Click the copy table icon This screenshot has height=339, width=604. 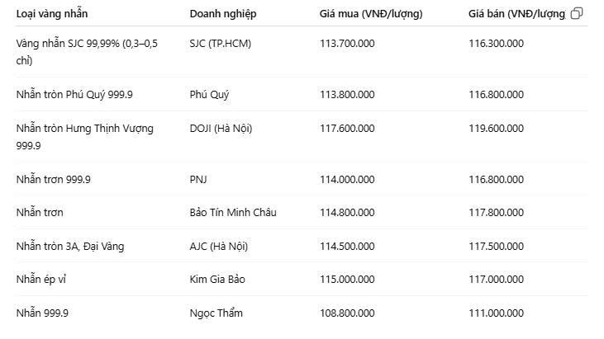pos(576,13)
